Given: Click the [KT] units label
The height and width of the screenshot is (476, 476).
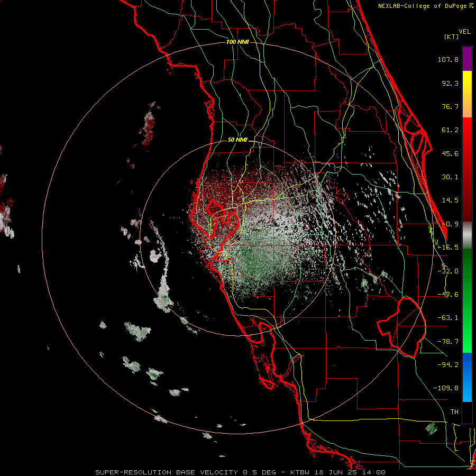Looking at the screenshot, I should coord(452,36).
